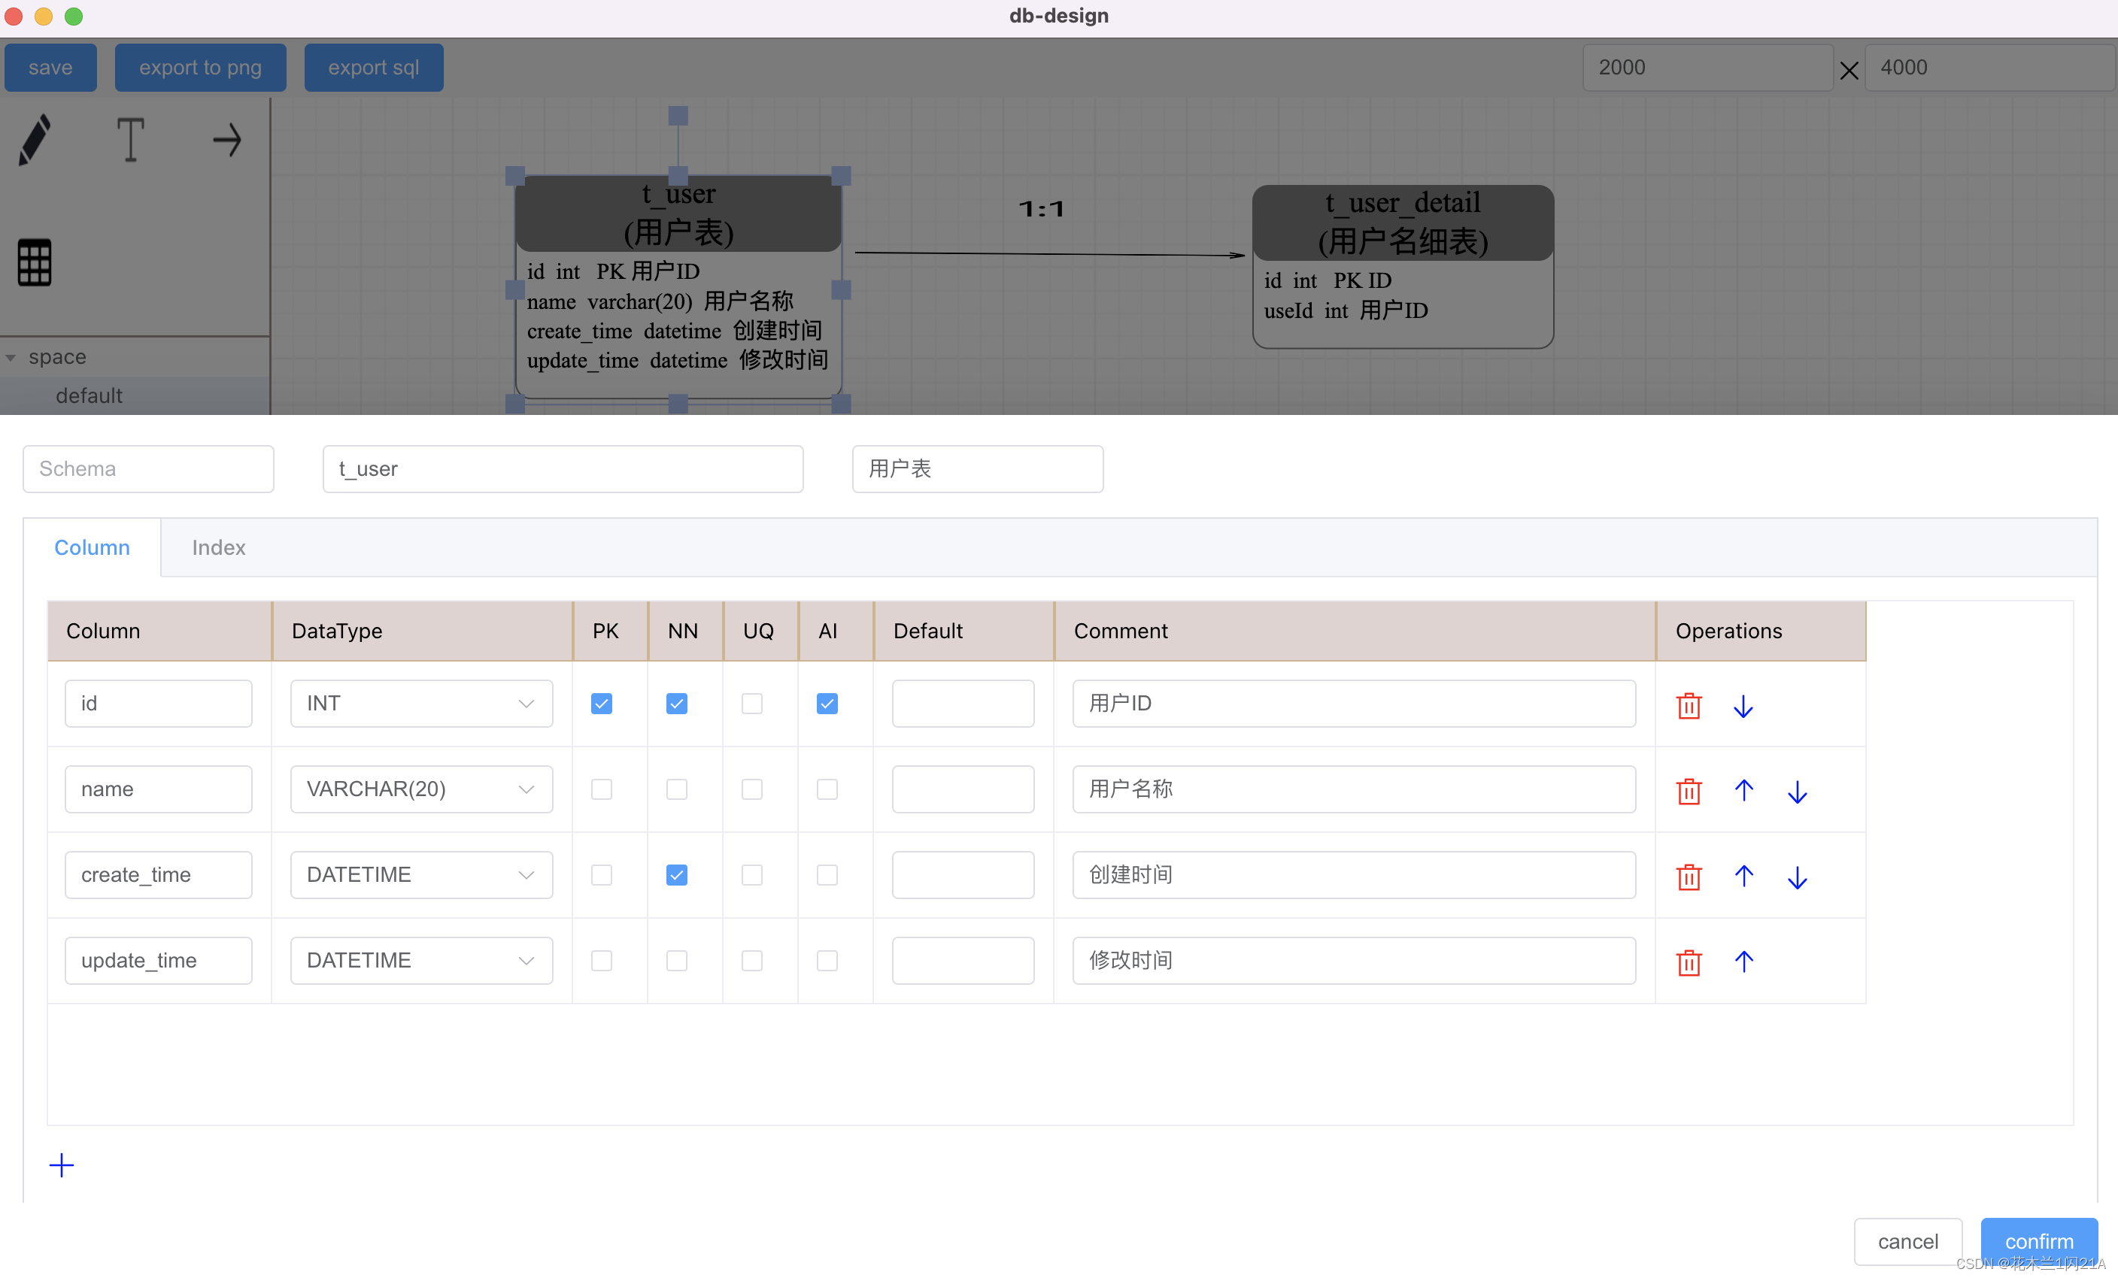Enable NN checkbox for name column
The height and width of the screenshot is (1278, 2118).
click(x=676, y=789)
